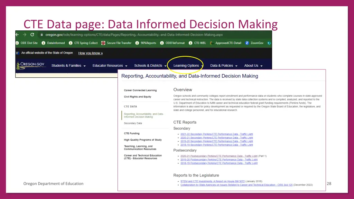The height and width of the screenshot is (199, 354).
Task: Click the browser forward arrow
Action: [x=25, y=35]
